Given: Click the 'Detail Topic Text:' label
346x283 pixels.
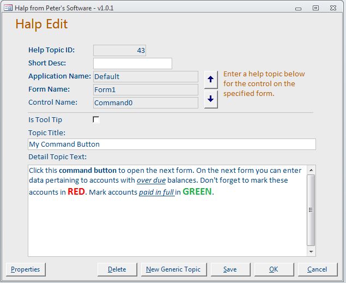Looking at the screenshot, I should pos(58,156).
